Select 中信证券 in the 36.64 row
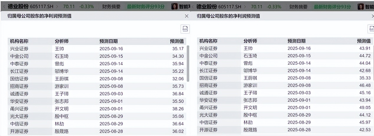 pyautogui.click(x=19, y=124)
